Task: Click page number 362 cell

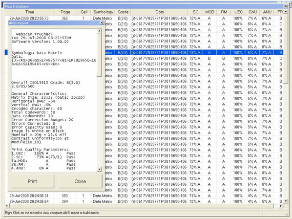Action: click(x=65, y=18)
